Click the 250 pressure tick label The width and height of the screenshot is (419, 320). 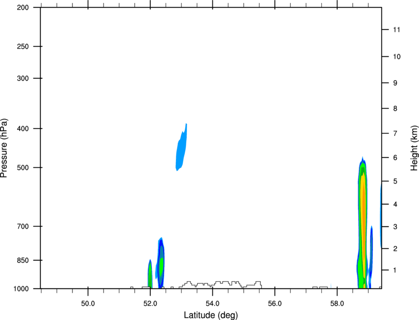[23, 46]
